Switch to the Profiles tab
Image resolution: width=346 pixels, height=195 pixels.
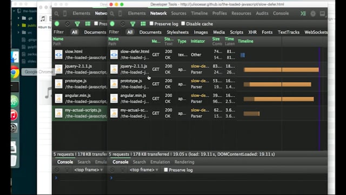pyautogui.click(x=219, y=14)
